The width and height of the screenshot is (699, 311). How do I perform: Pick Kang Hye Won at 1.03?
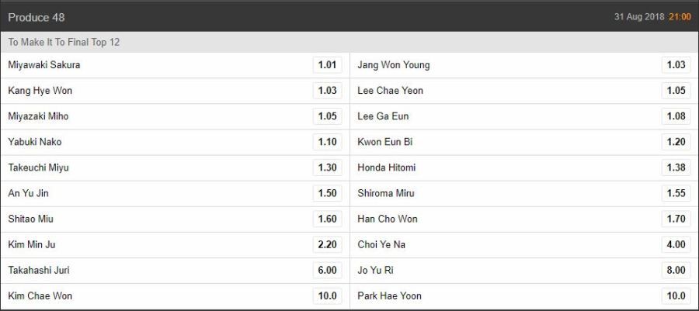(327, 91)
